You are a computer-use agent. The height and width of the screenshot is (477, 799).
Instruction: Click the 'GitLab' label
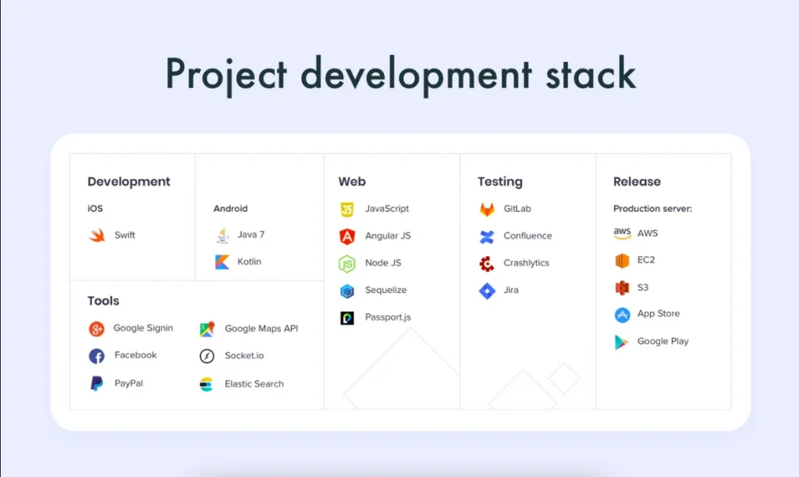coord(517,209)
